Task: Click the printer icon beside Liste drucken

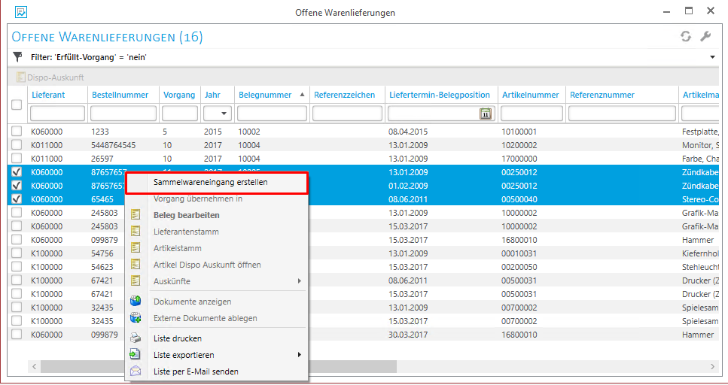Action: [x=136, y=338]
